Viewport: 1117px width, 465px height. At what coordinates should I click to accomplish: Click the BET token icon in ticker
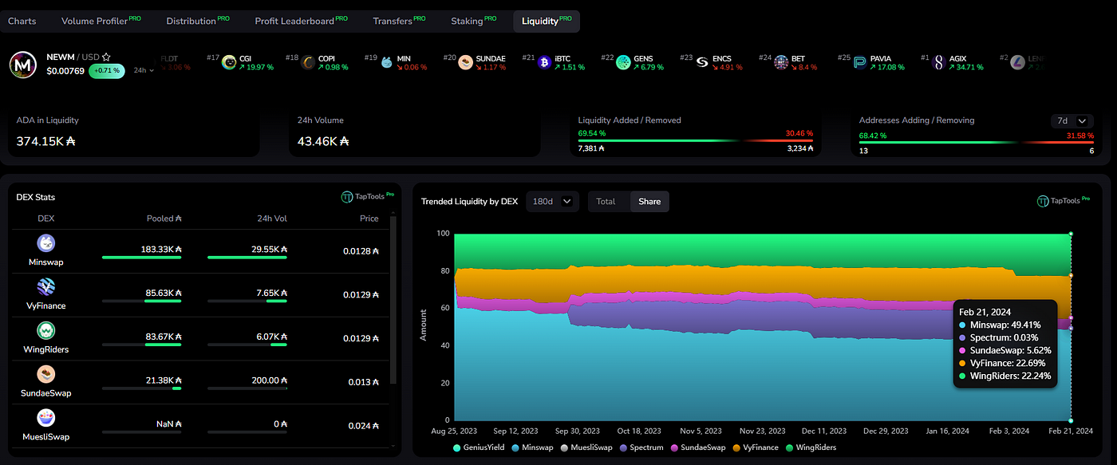coord(781,62)
